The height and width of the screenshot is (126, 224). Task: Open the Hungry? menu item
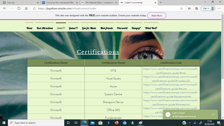pos(136,28)
